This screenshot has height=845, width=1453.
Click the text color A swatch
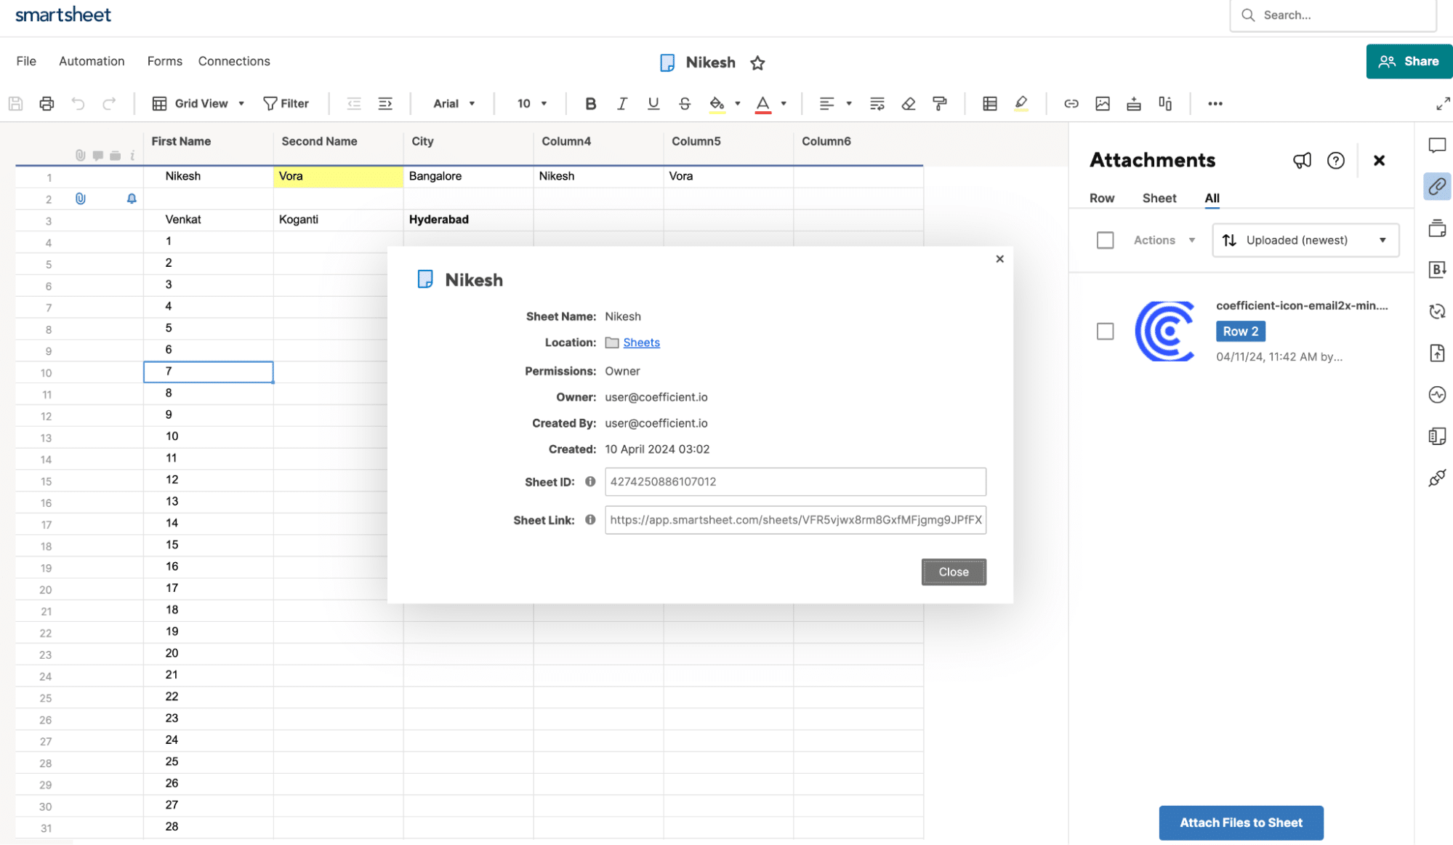click(762, 103)
